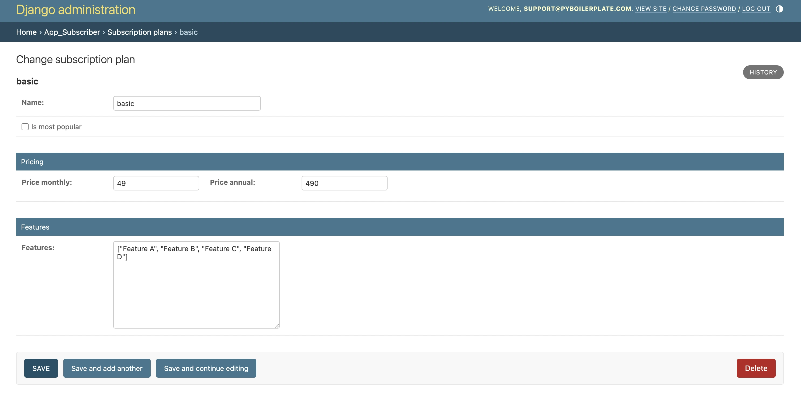Click into the Name input field
Viewport: 801px width, 396px height.
pyautogui.click(x=187, y=103)
